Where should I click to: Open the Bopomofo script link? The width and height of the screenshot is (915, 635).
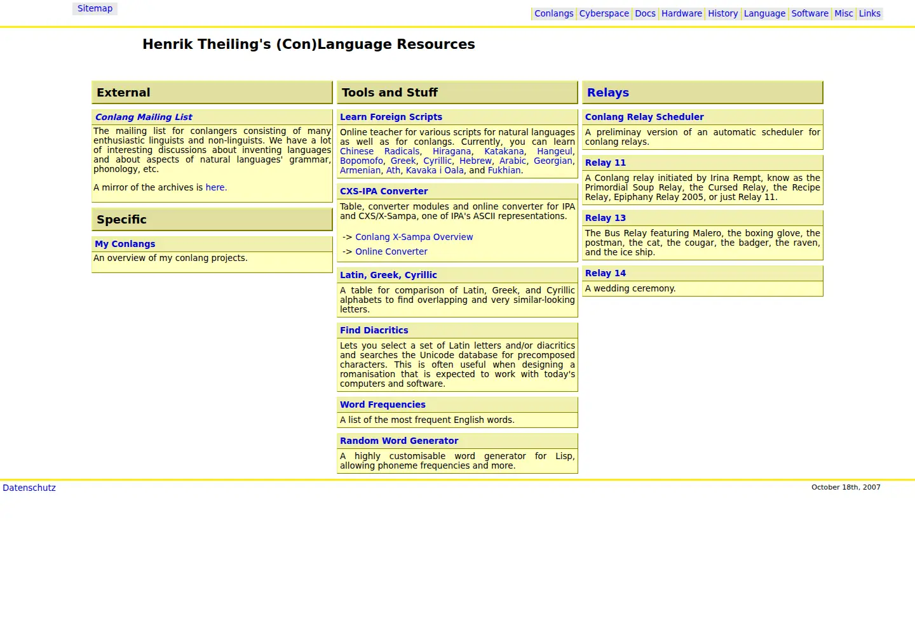362,161
